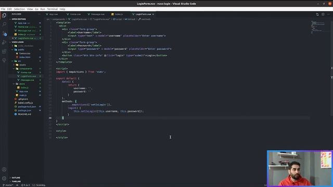Screen dimensions: 333x187
Task: Open errors and warnings count in status bar
Action: [x=25, y=185]
